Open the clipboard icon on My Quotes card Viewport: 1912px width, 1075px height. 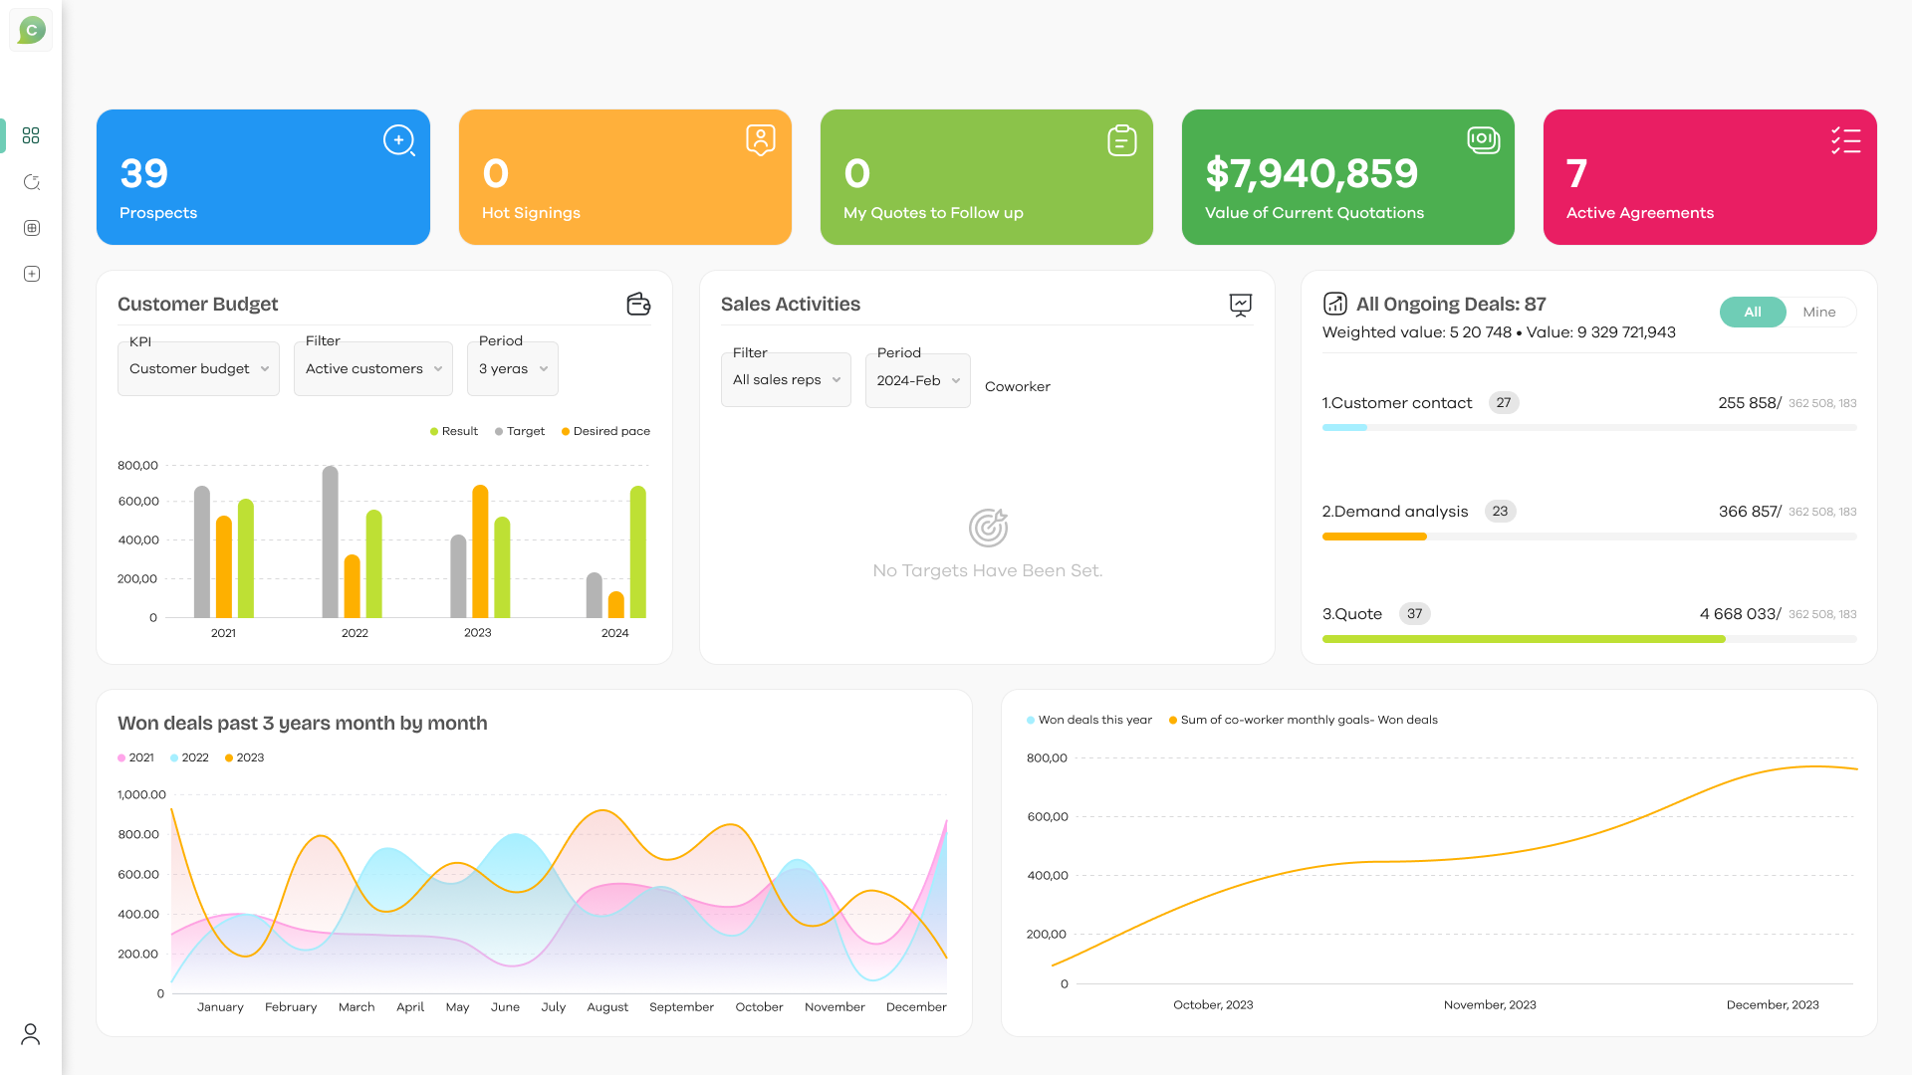(x=1121, y=139)
